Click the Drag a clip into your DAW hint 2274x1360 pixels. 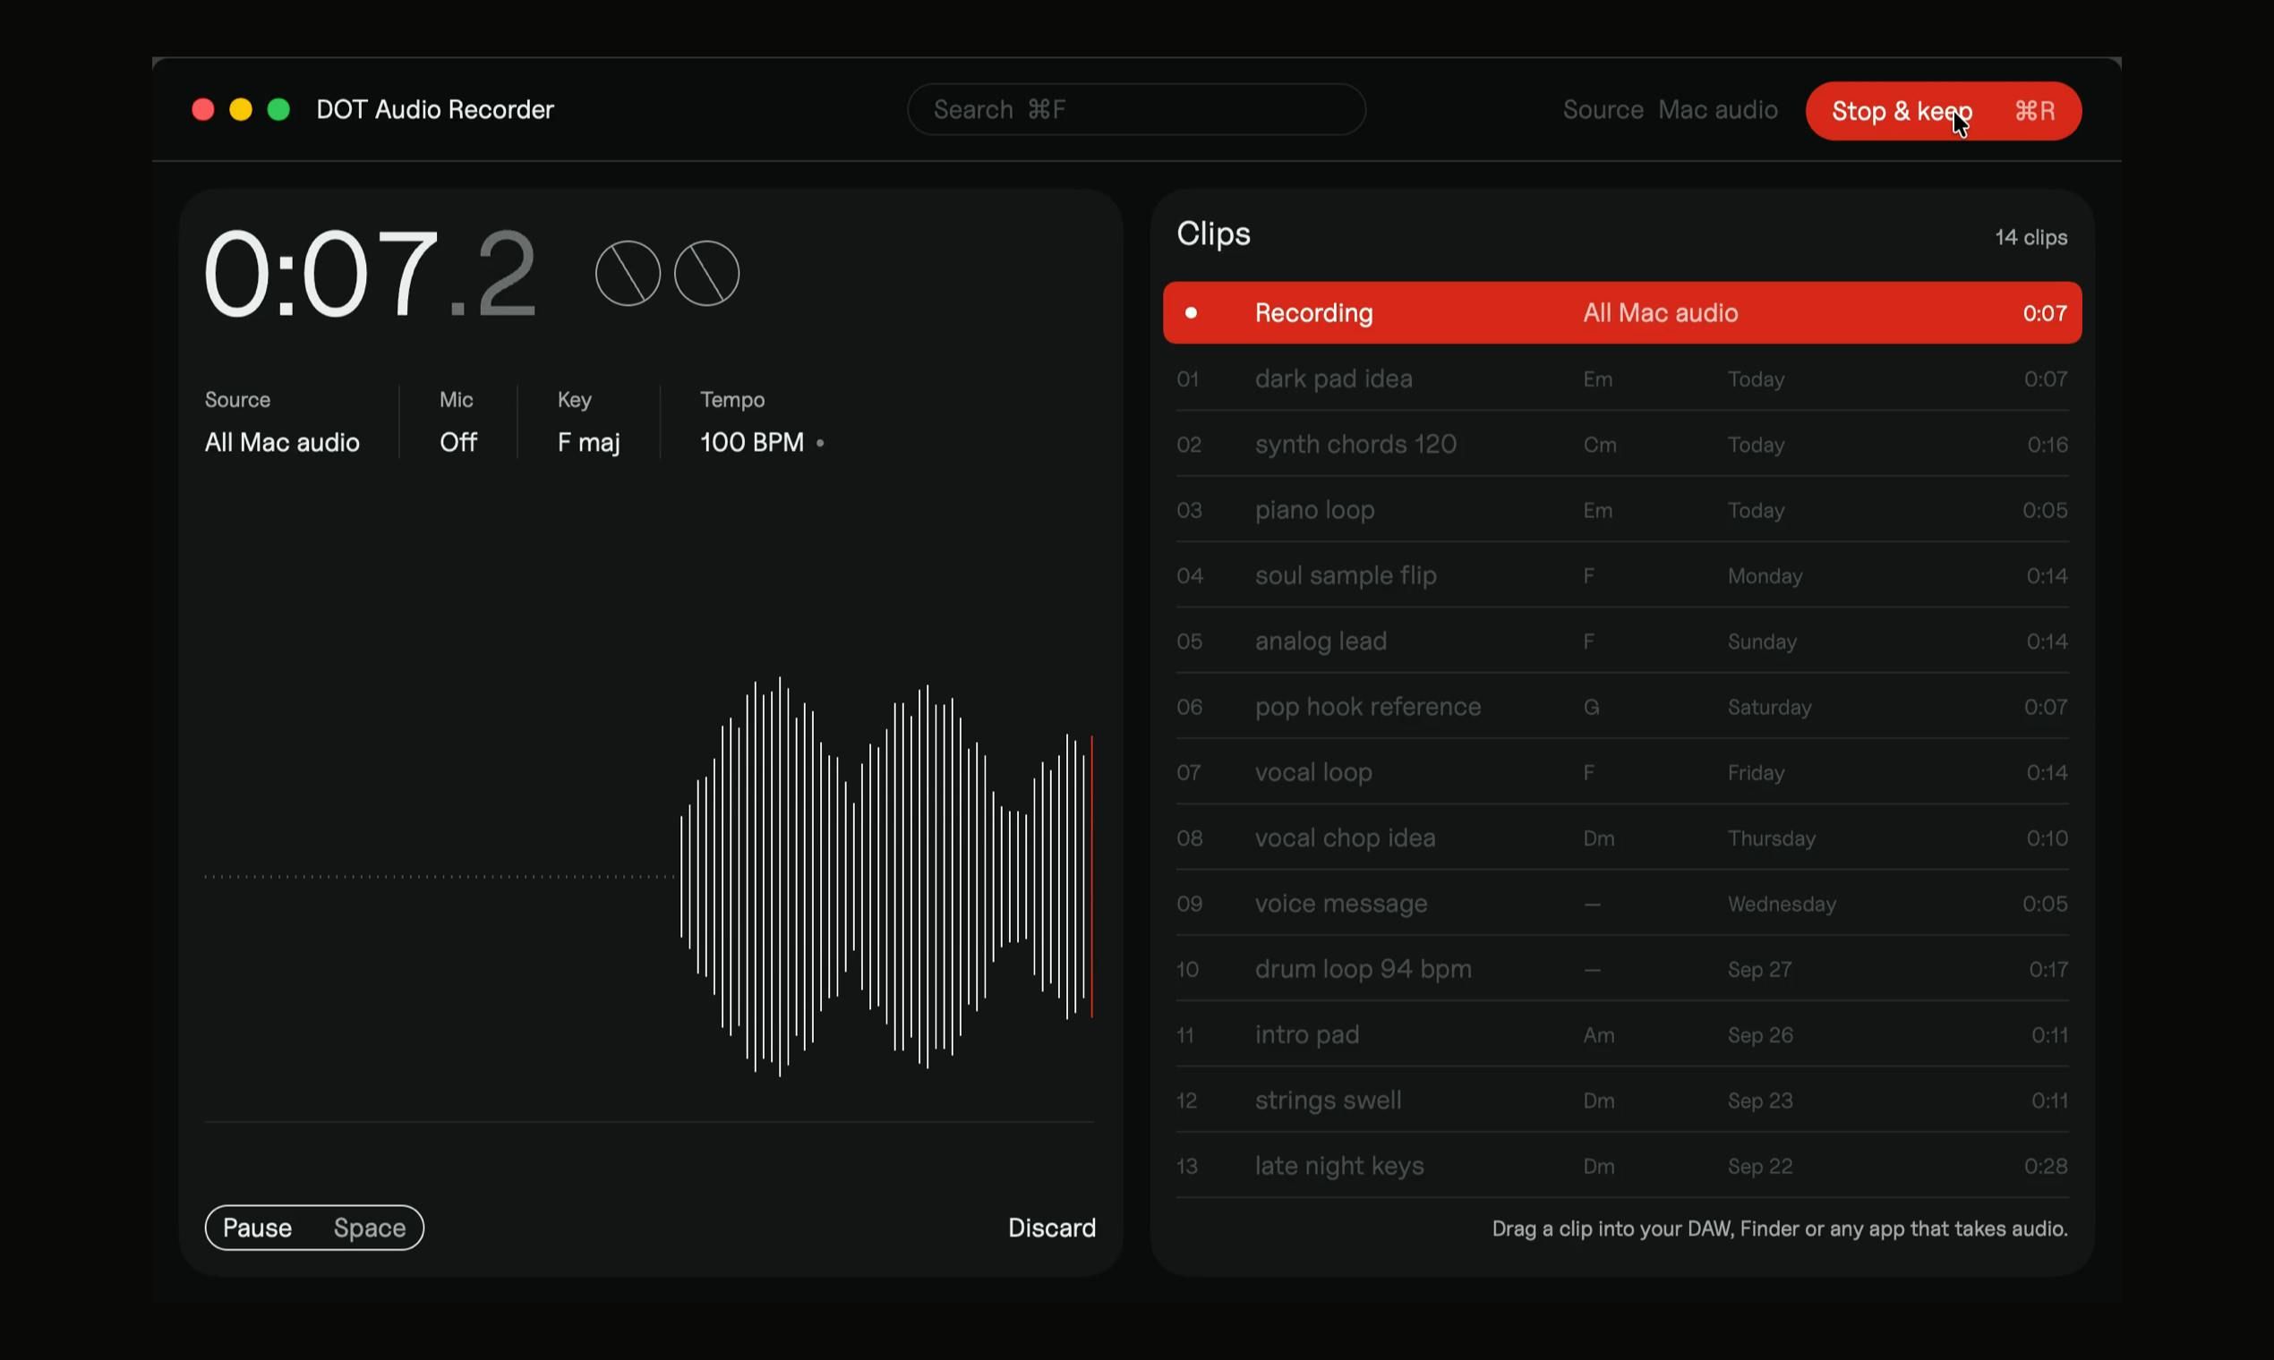click(x=1780, y=1229)
